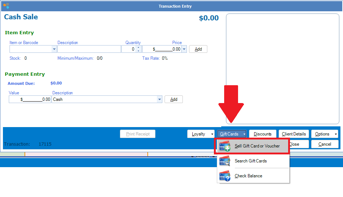
Task: Click the Sell Gift Card icon
Action: (225, 146)
